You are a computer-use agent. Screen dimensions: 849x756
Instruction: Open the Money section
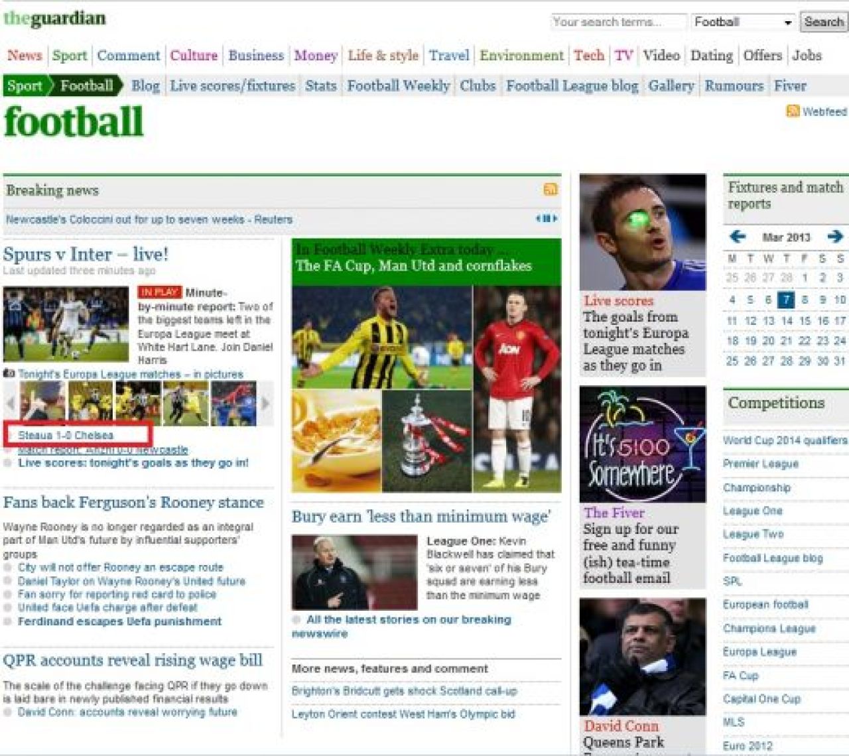[x=316, y=56]
